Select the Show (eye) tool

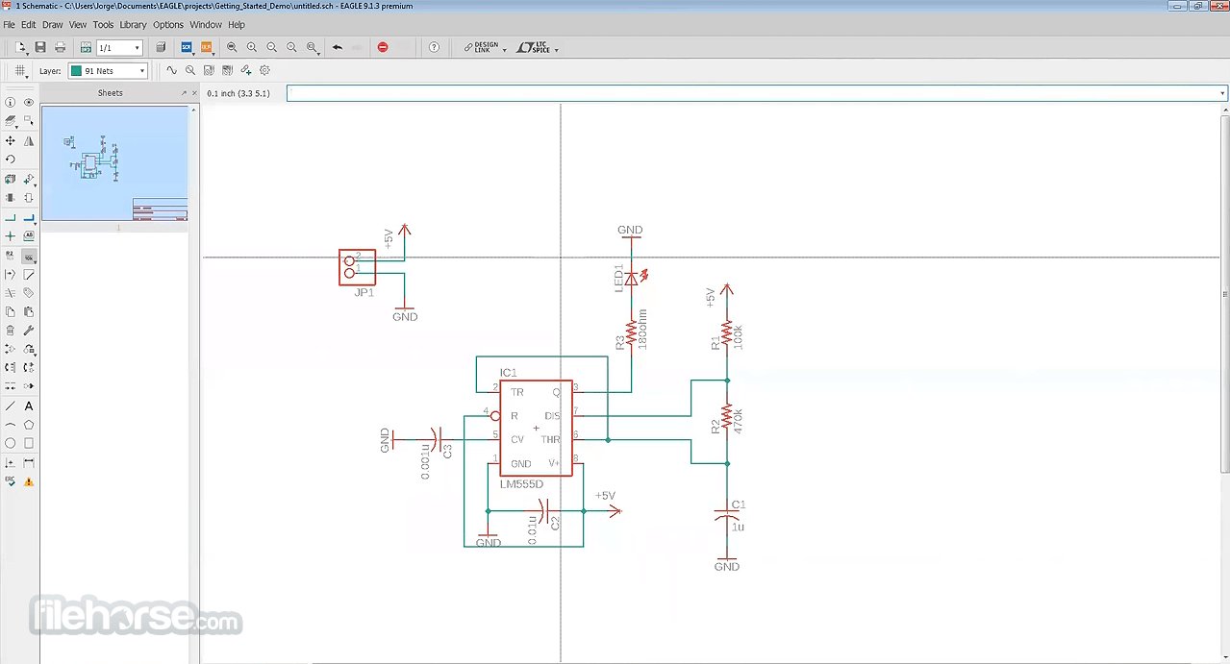pyautogui.click(x=29, y=102)
